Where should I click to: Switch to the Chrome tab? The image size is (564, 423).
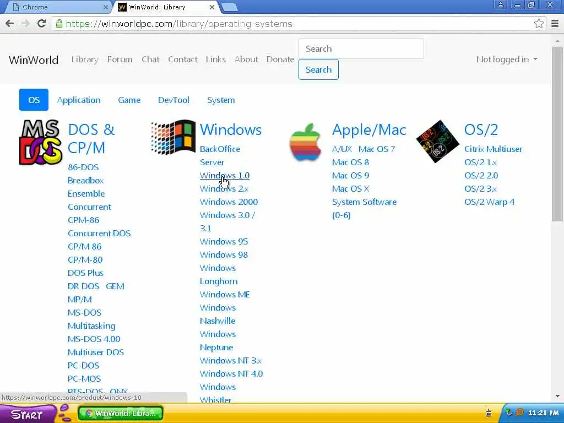point(57,7)
